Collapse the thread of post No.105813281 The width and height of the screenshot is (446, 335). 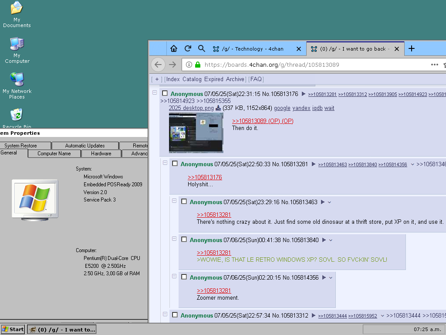(165, 163)
